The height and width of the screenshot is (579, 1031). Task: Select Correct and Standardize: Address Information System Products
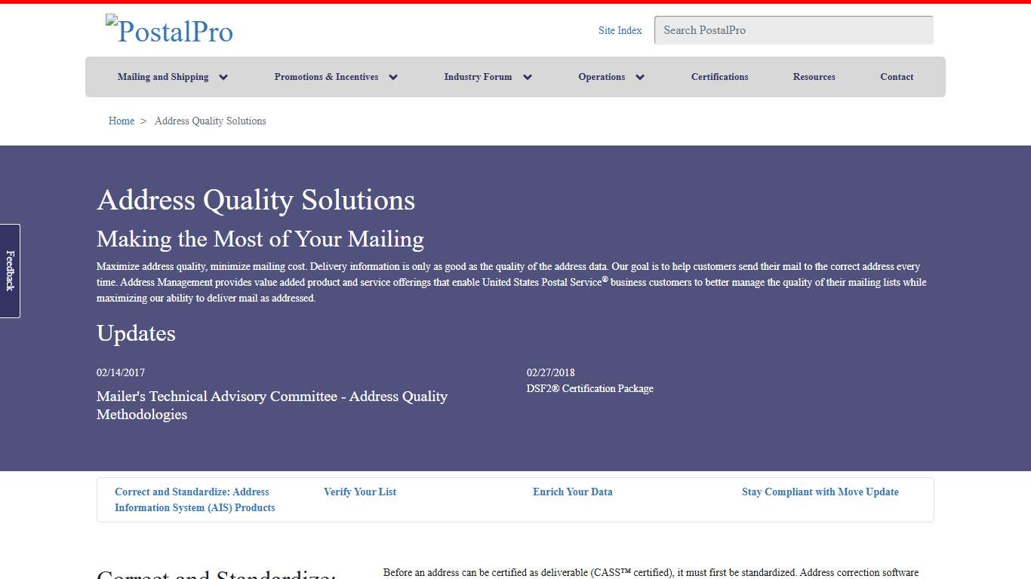click(x=192, y=499)
